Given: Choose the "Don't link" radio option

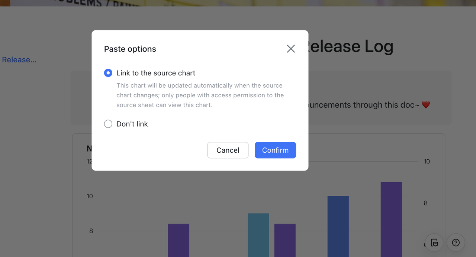Looking at the screenshot, I should (108, 124).
